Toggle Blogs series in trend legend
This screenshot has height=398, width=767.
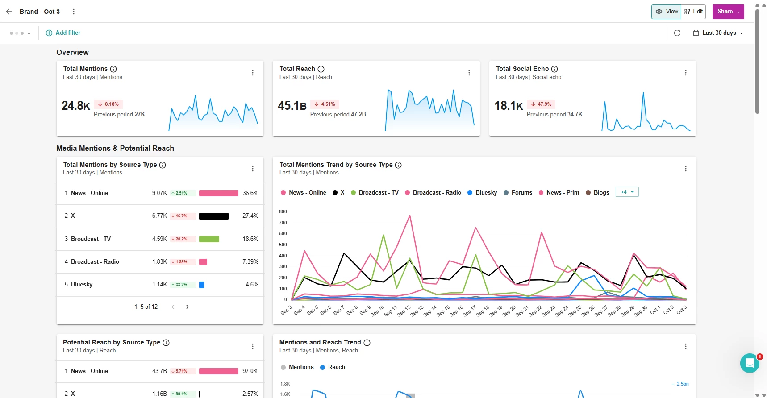[598, 193]
